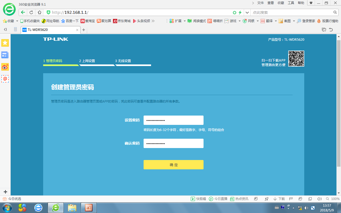Click the search magnifier icon
The image size is (341, 213).
pos(335,13)
